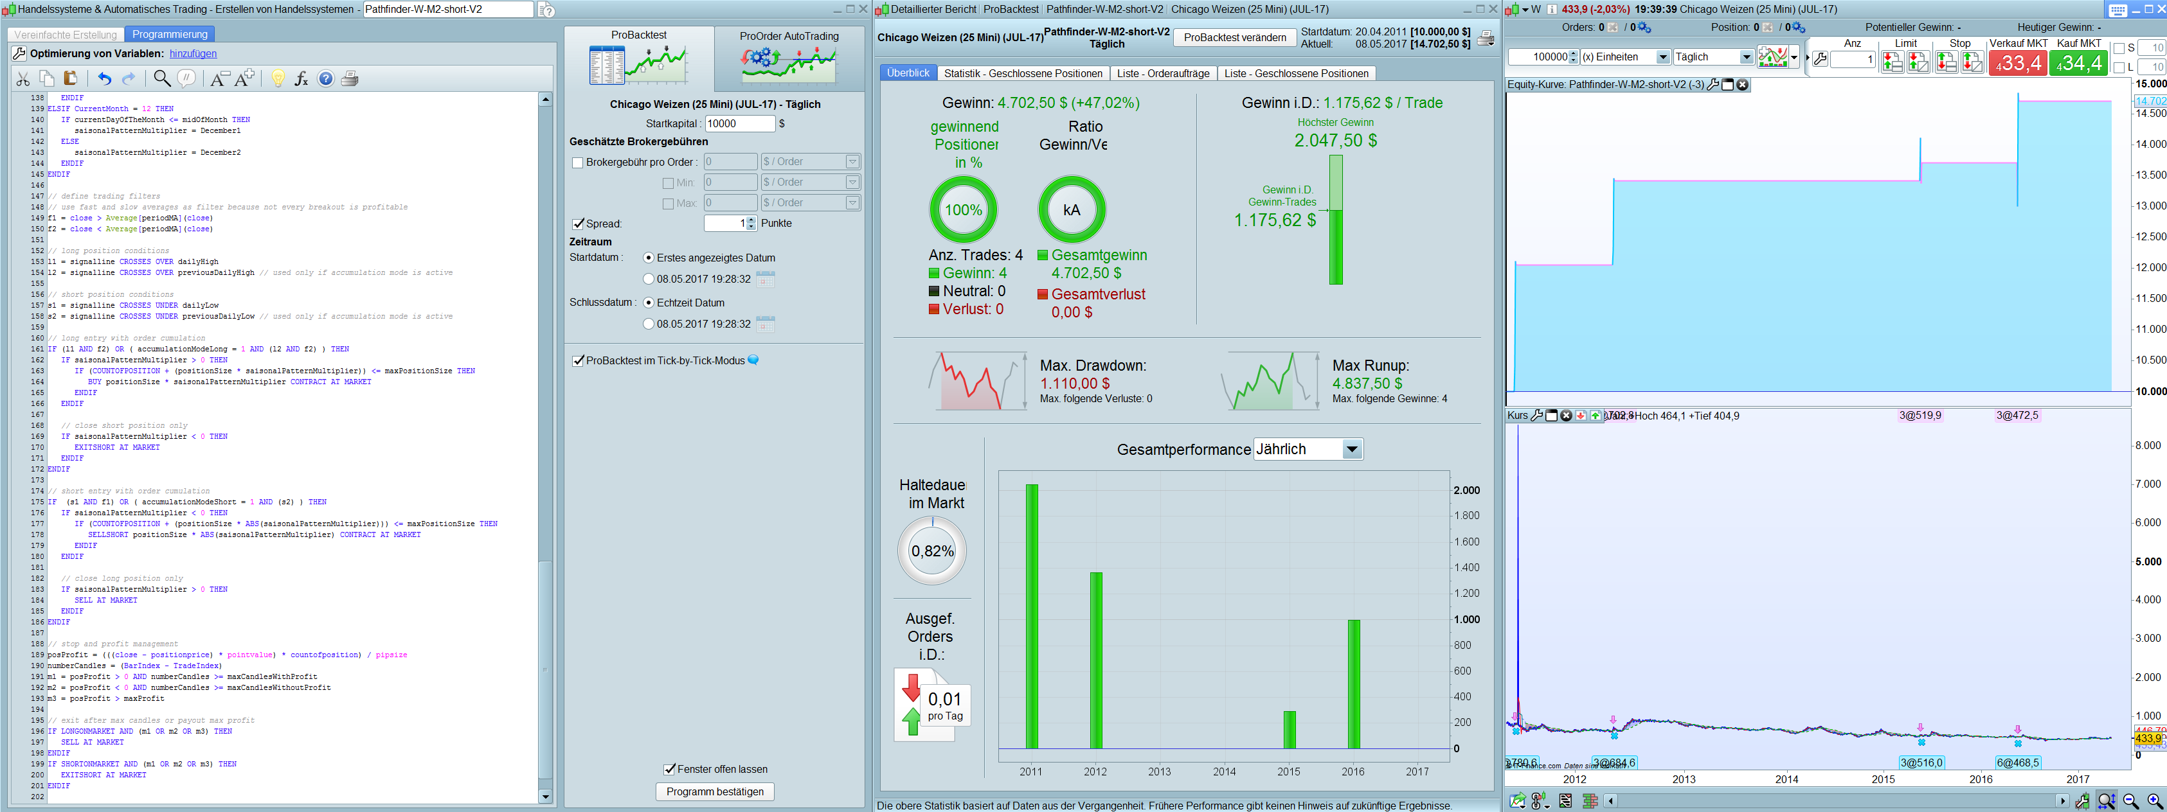Open the Täglich timeframe dropdown in chart
2167x812 pixels.
pyautogui.click(x=1747, y=57)
